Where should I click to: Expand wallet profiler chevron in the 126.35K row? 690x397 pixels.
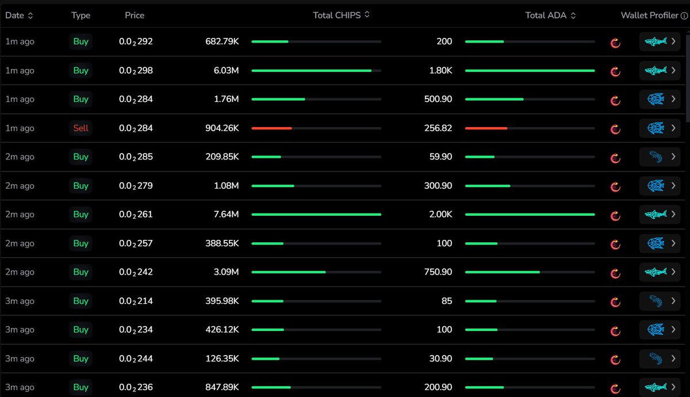coord(674,358)
